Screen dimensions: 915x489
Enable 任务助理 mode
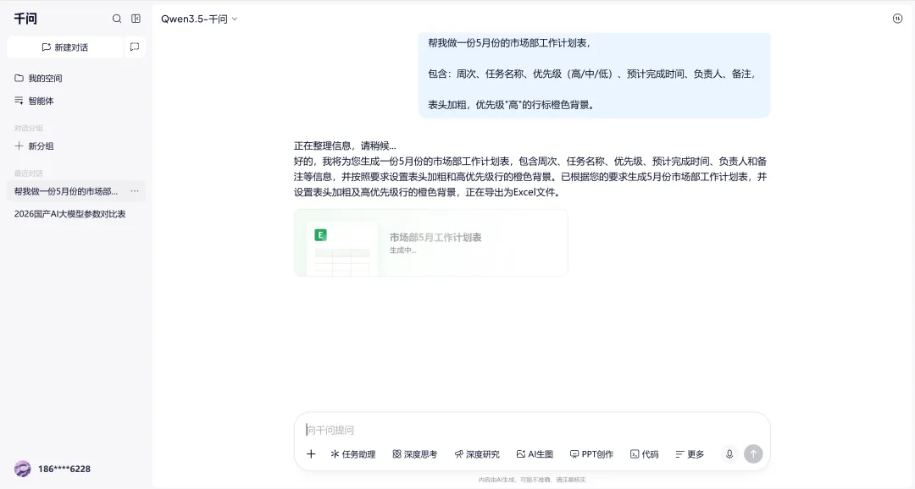click(353, 454)
